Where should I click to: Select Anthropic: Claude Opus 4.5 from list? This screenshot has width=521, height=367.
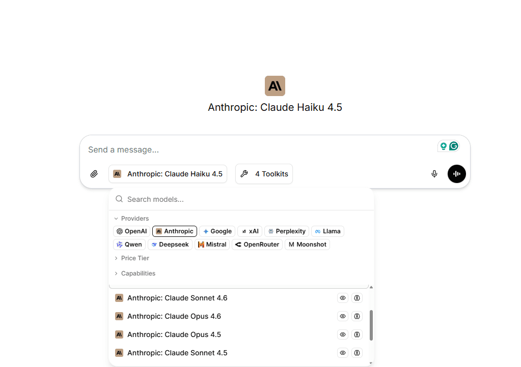(x=174, y=334)
